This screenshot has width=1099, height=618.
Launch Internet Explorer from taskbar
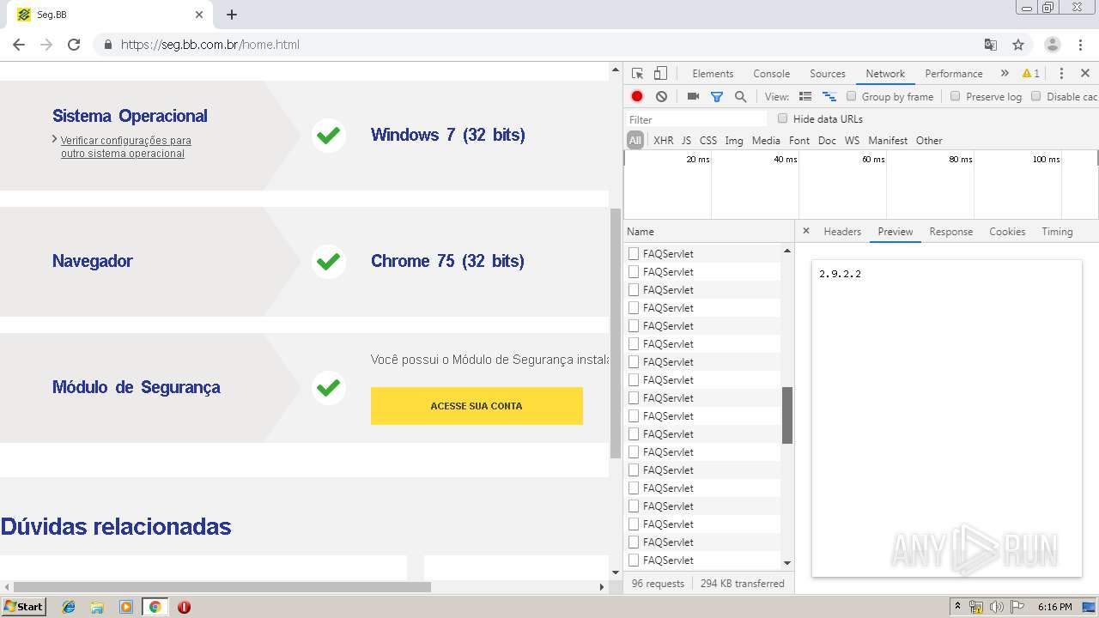coord(69,607)
